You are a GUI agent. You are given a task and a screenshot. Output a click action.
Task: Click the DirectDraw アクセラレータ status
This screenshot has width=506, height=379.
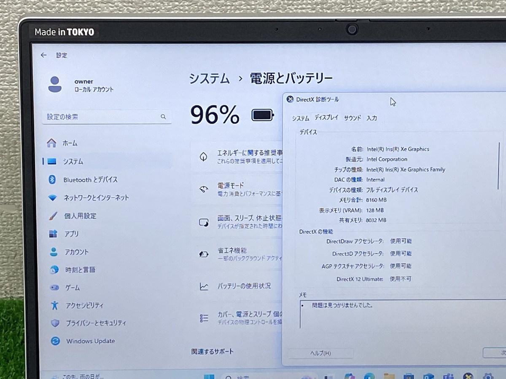click(401, 241)
